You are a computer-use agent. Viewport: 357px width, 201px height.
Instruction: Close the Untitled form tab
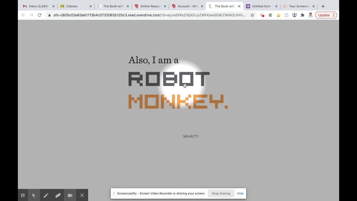276,6
